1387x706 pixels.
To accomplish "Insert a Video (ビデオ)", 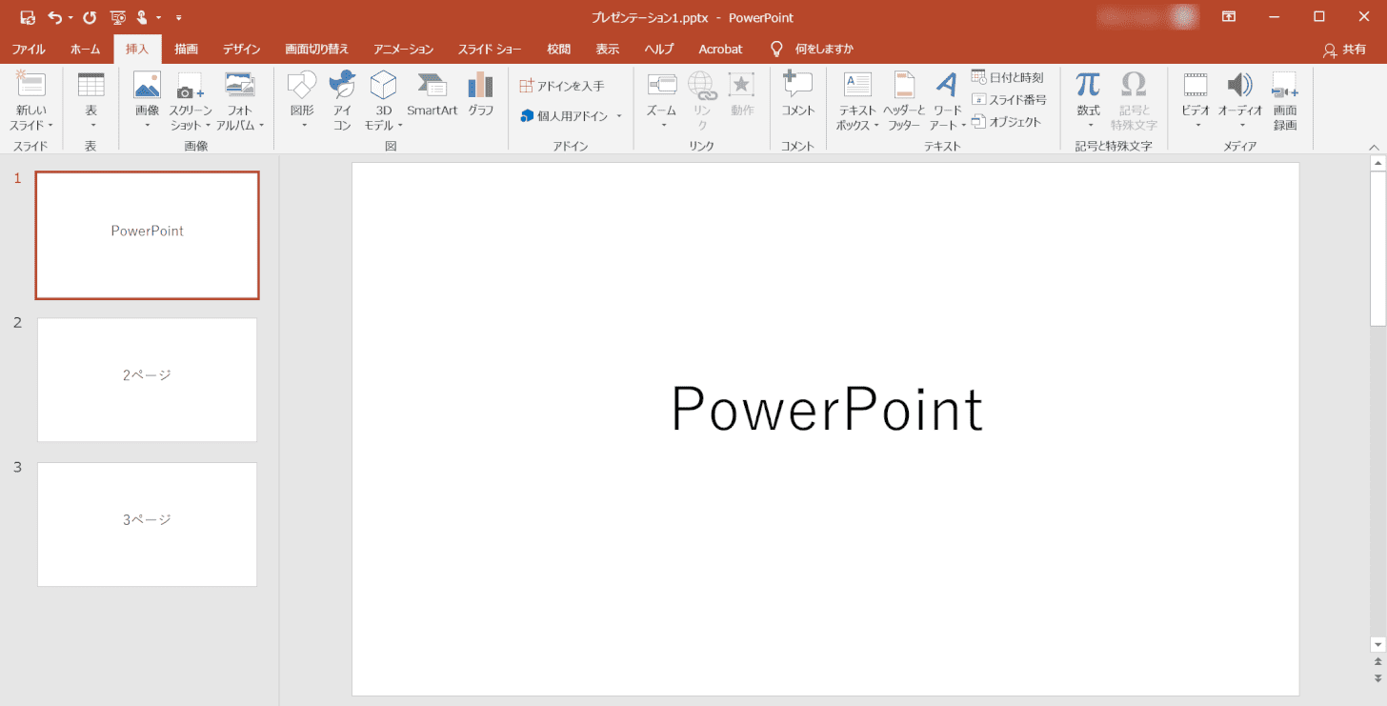I will 1196,102.
